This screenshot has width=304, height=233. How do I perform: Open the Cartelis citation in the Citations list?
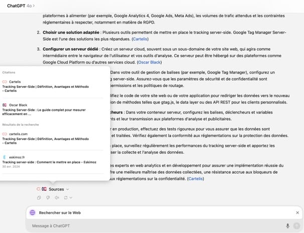[x=52, y=86]
